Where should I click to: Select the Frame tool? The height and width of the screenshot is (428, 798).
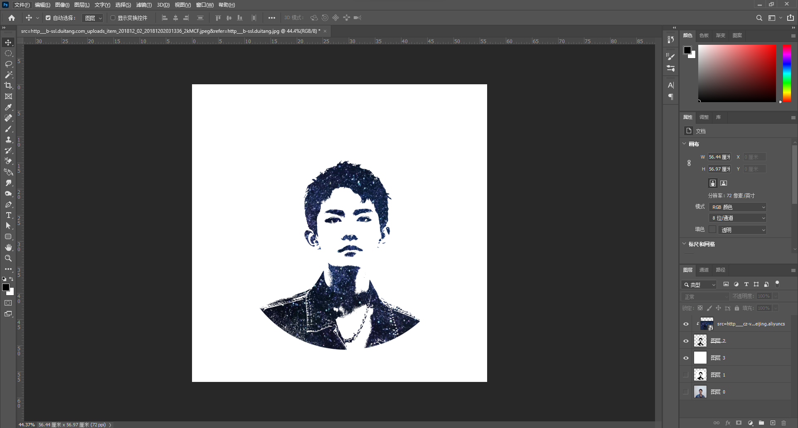(x=8, y=96)
